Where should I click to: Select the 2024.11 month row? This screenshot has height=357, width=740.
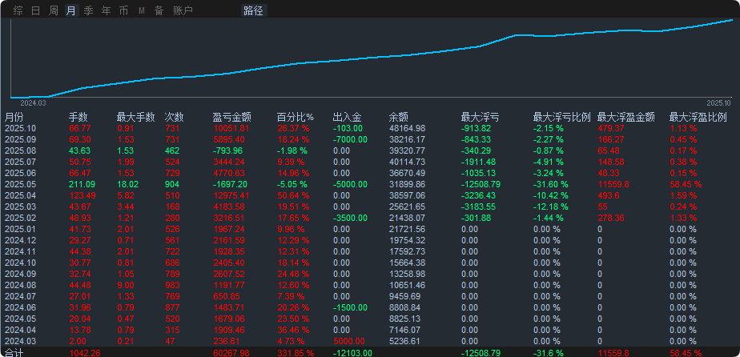click(x=370, y=251)
